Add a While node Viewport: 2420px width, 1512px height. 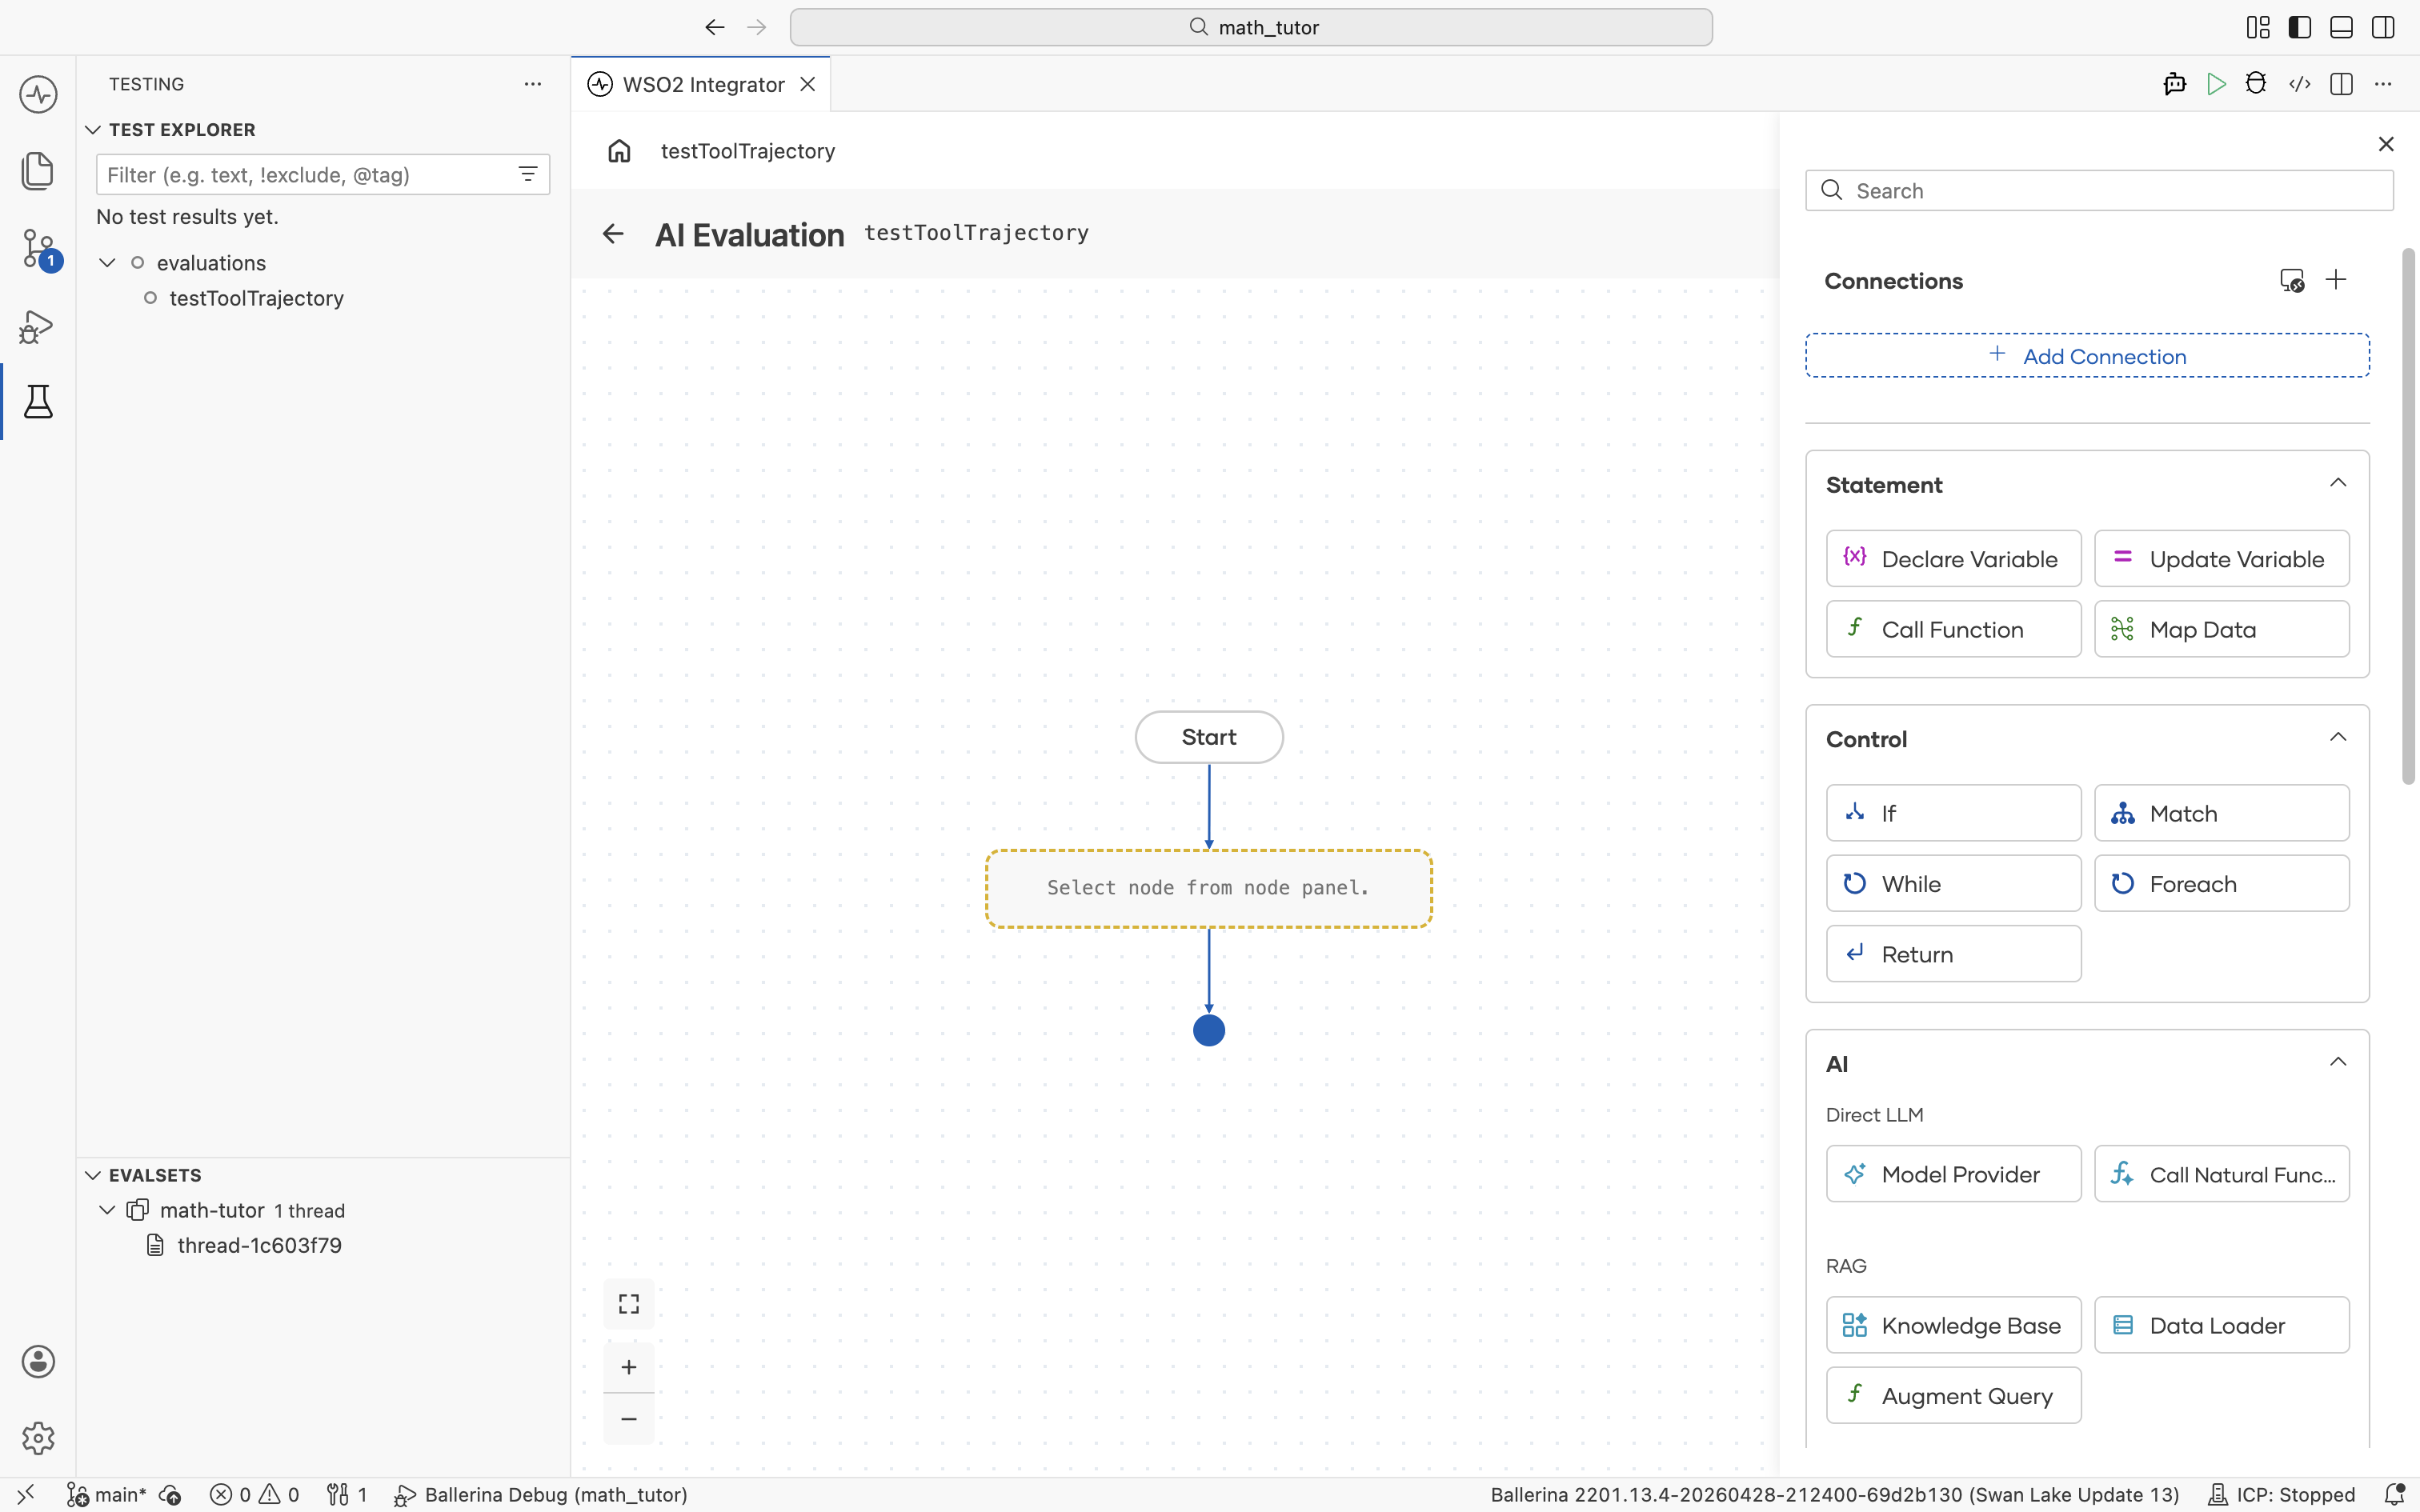point(1953,883)
